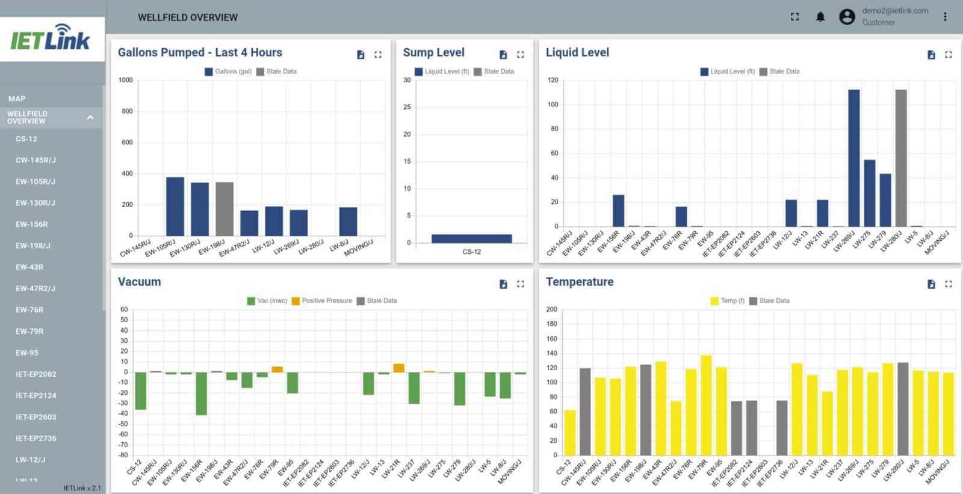Screen dimensions: 963x494
Task: Export the Sump Level chart data
Action: 503,55
